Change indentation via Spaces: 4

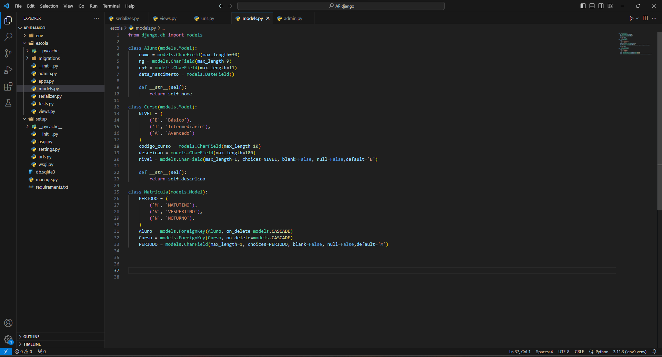click(x=544, y=351)
